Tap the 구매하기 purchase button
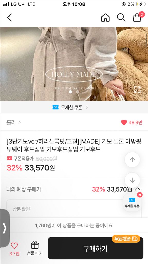Viewport: 148px width, 264px height. [96, 248]
